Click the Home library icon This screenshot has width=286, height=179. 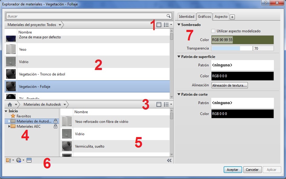tap(10, 104)
